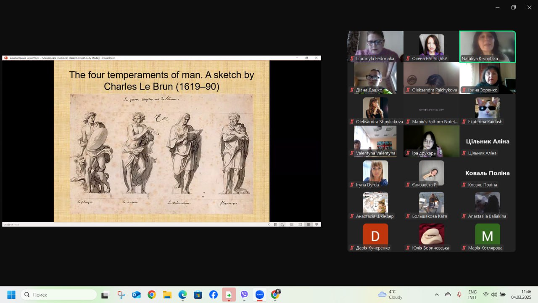Select Nataliya Krynytska active speaker tile

(487, 46)
